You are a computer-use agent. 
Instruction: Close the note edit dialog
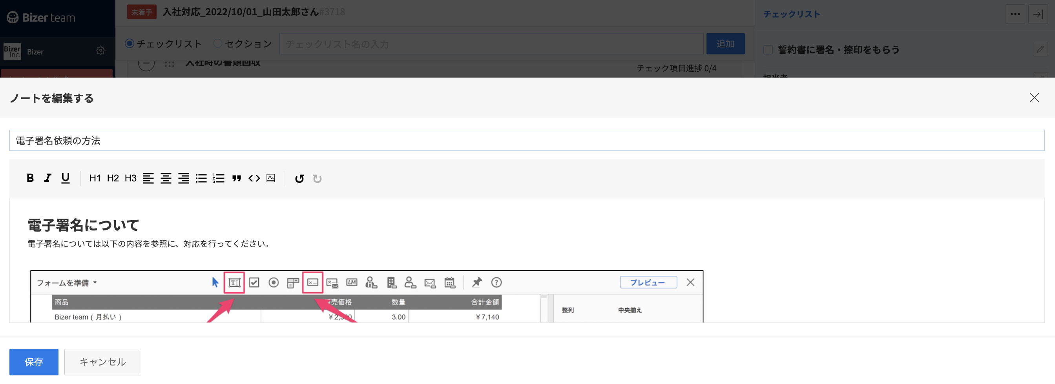point(1034,98)
